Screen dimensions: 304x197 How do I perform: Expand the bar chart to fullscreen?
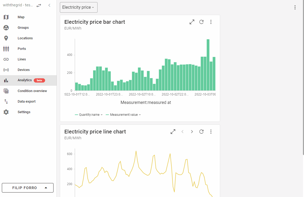pyautogui.click(x=192, y=22)
